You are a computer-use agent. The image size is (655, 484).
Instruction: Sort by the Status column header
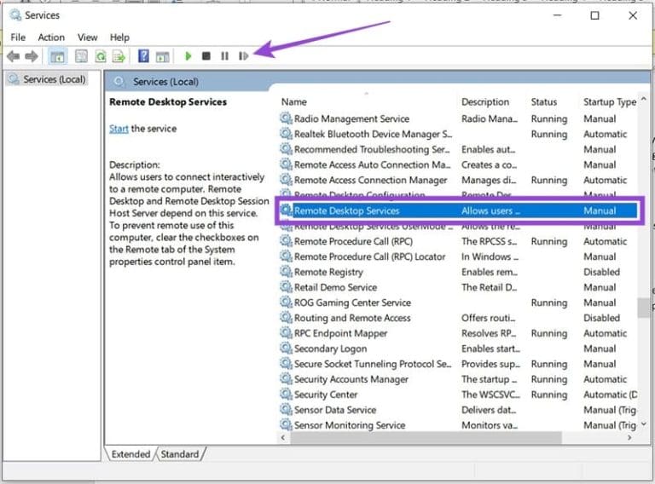point(543,101)
